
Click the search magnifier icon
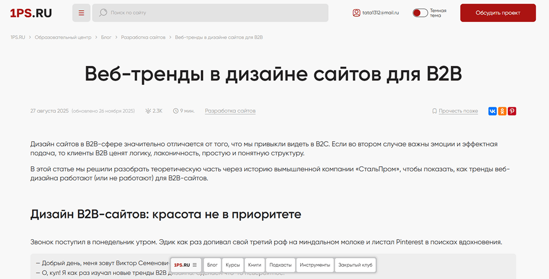102,12
